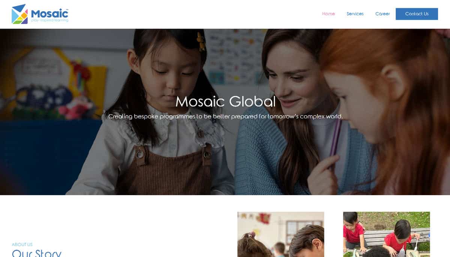The height and width of the screenshot is (257, 450).
Task: Open the Services menu item
Action: (x=355, y=14)
